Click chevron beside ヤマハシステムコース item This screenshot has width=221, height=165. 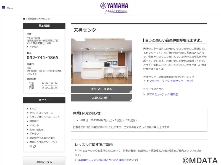27,113
